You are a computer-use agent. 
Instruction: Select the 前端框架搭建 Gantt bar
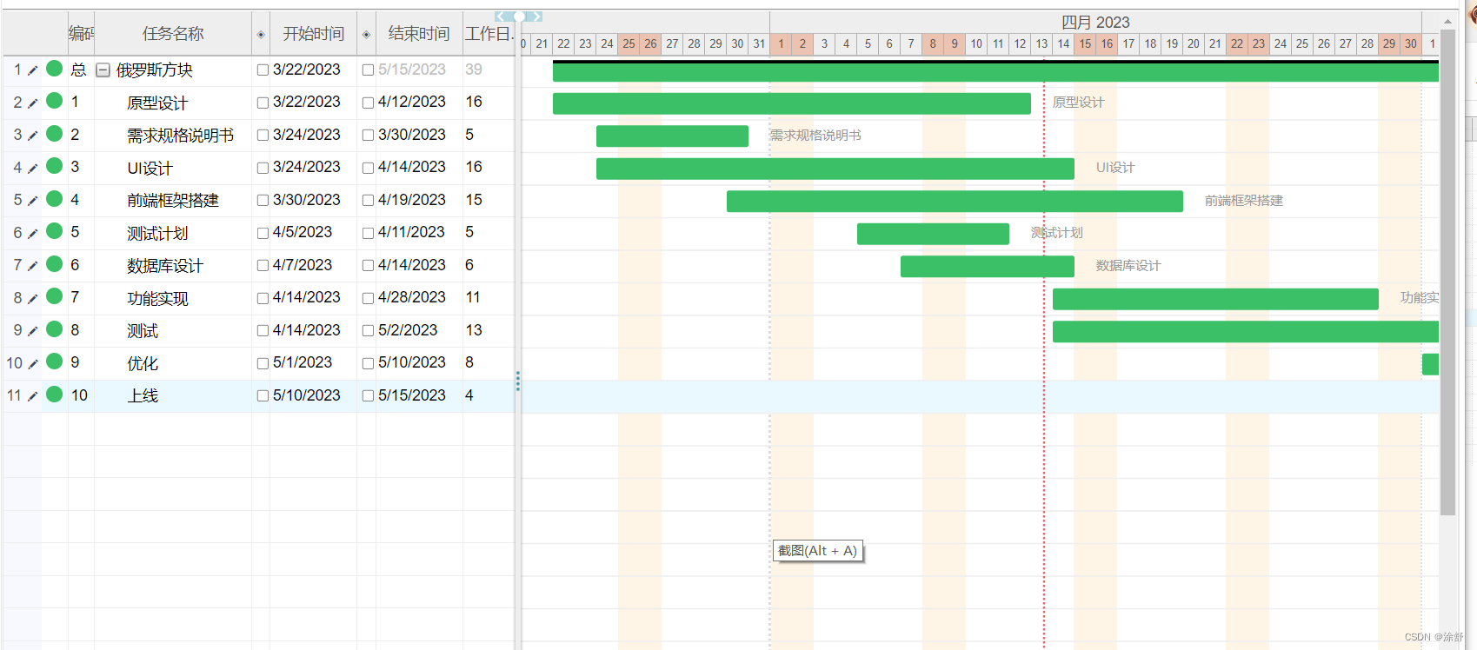point(955,201)
